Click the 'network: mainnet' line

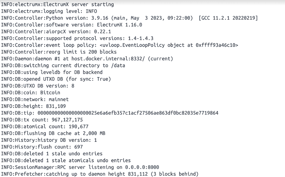[x=35, y=99]
